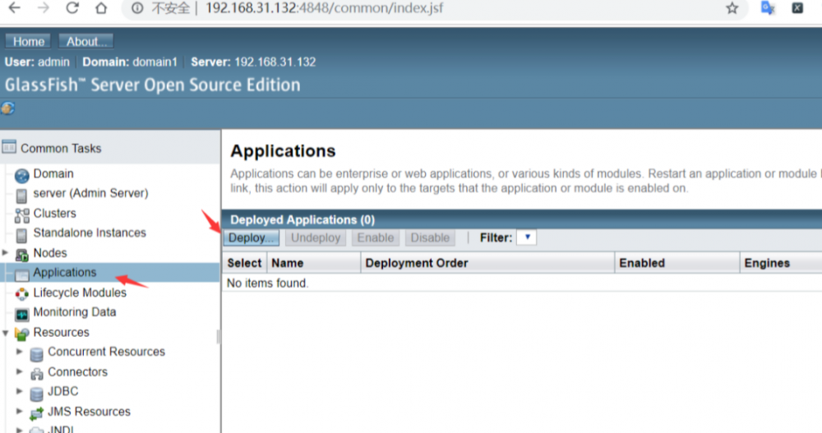The image size is (822, 433).
Task: Reload the page with refresh icon
Action: tap(72, 8)
